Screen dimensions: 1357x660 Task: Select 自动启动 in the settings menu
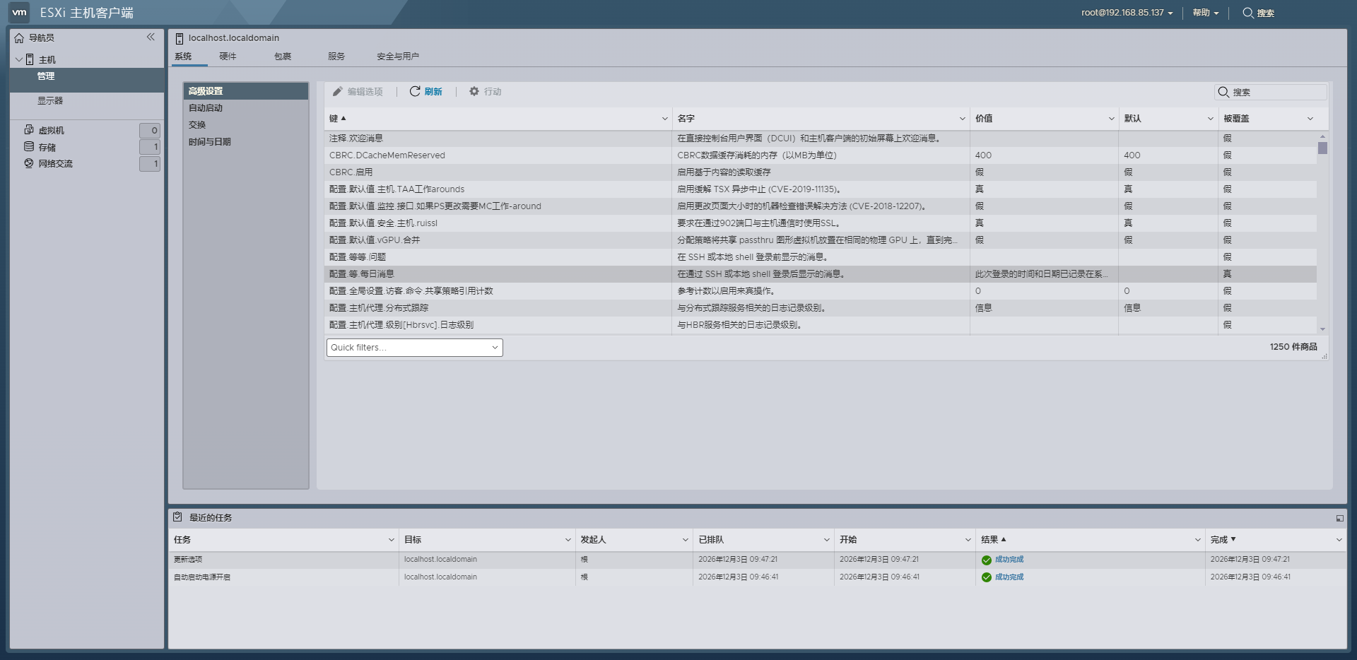[x=205, y=107]
